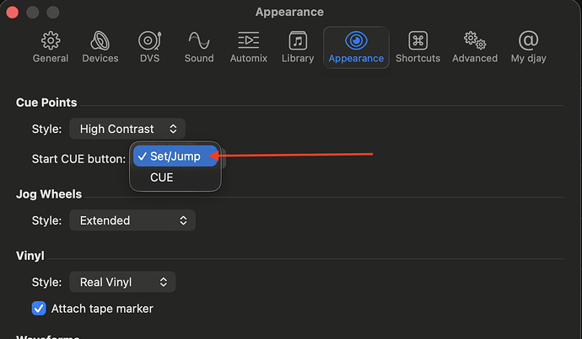Choose the Set/Jump menu option
This screenshot has height=339, width=582.
point(175,156)
